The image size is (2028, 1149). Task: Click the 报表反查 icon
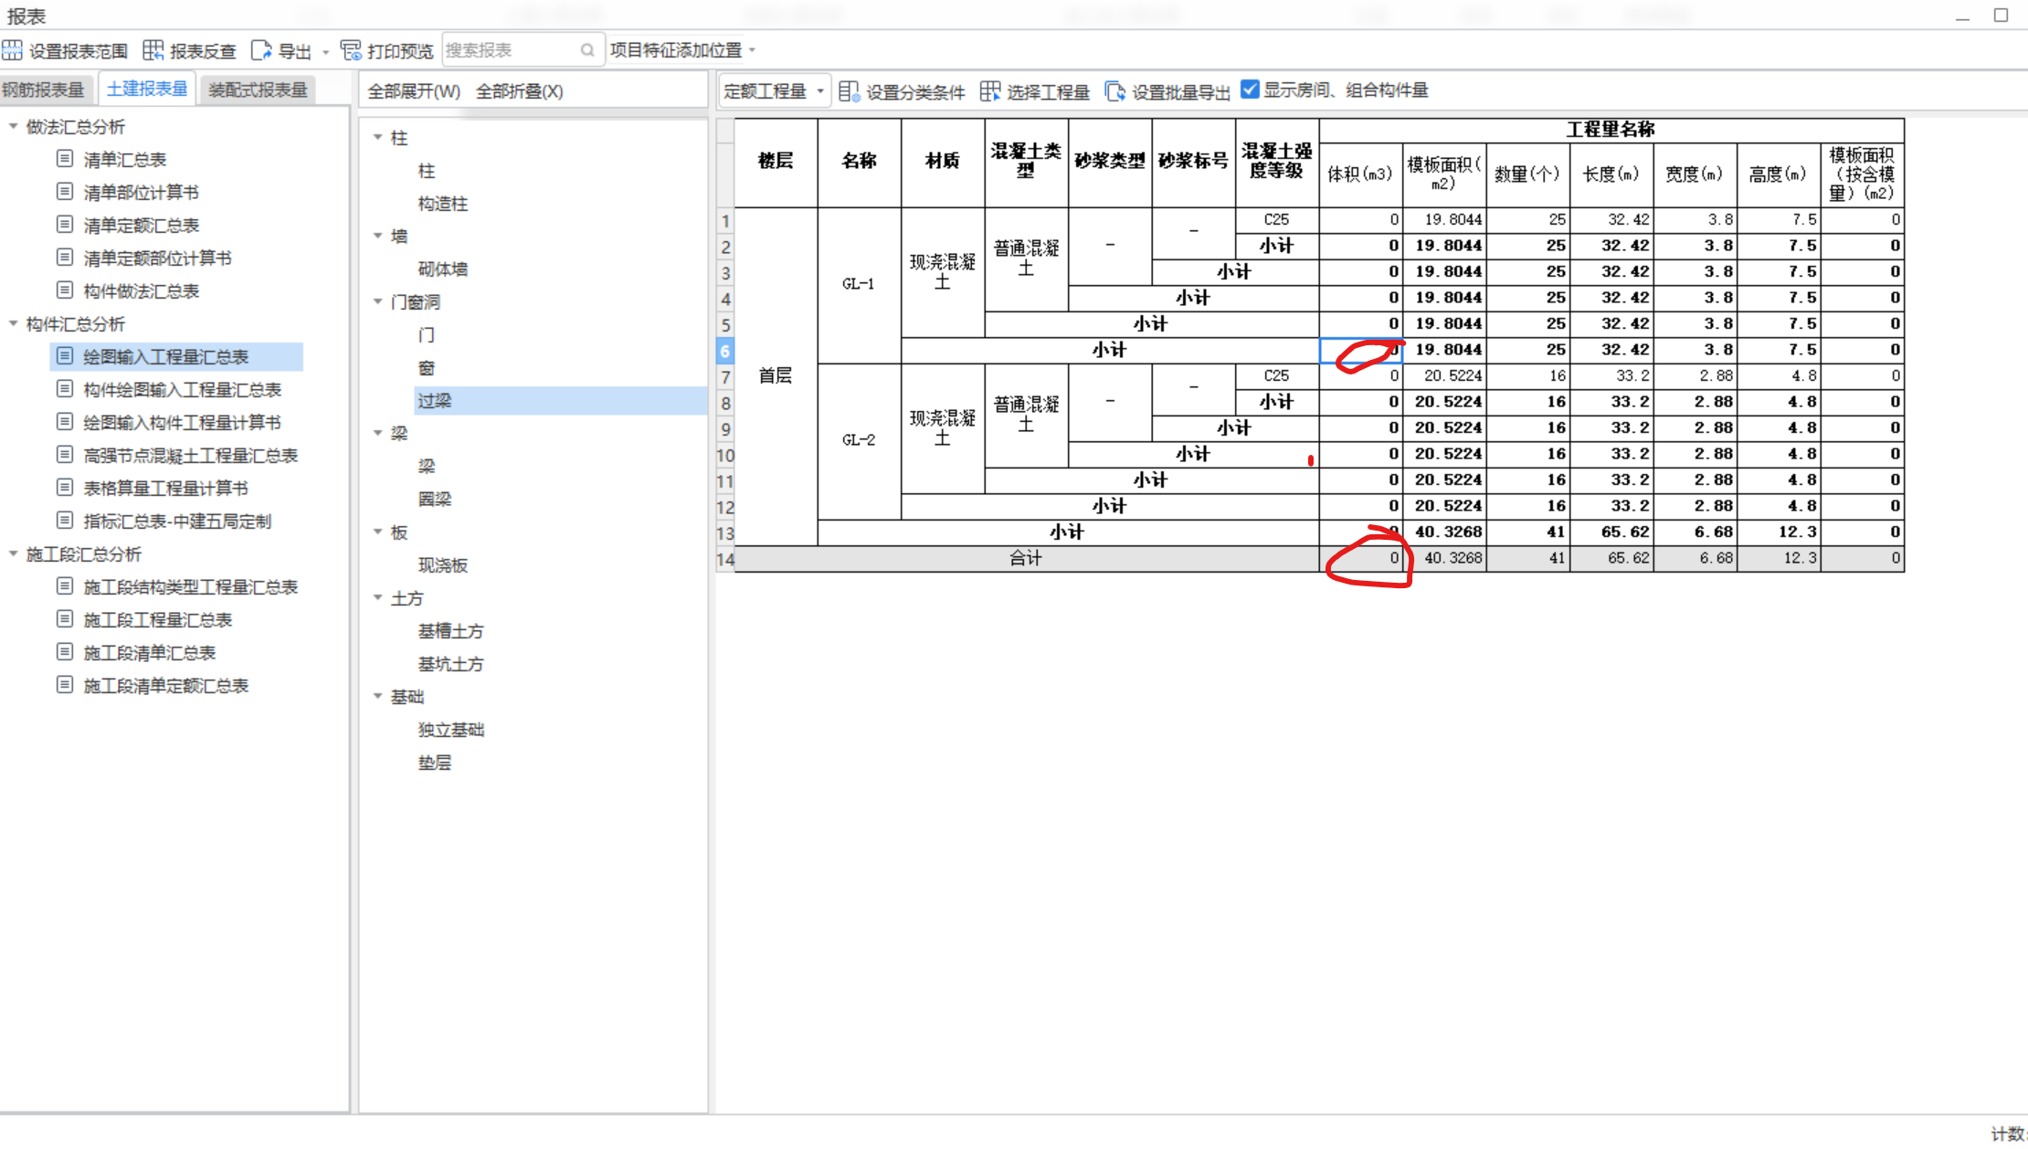coord(153,50)
